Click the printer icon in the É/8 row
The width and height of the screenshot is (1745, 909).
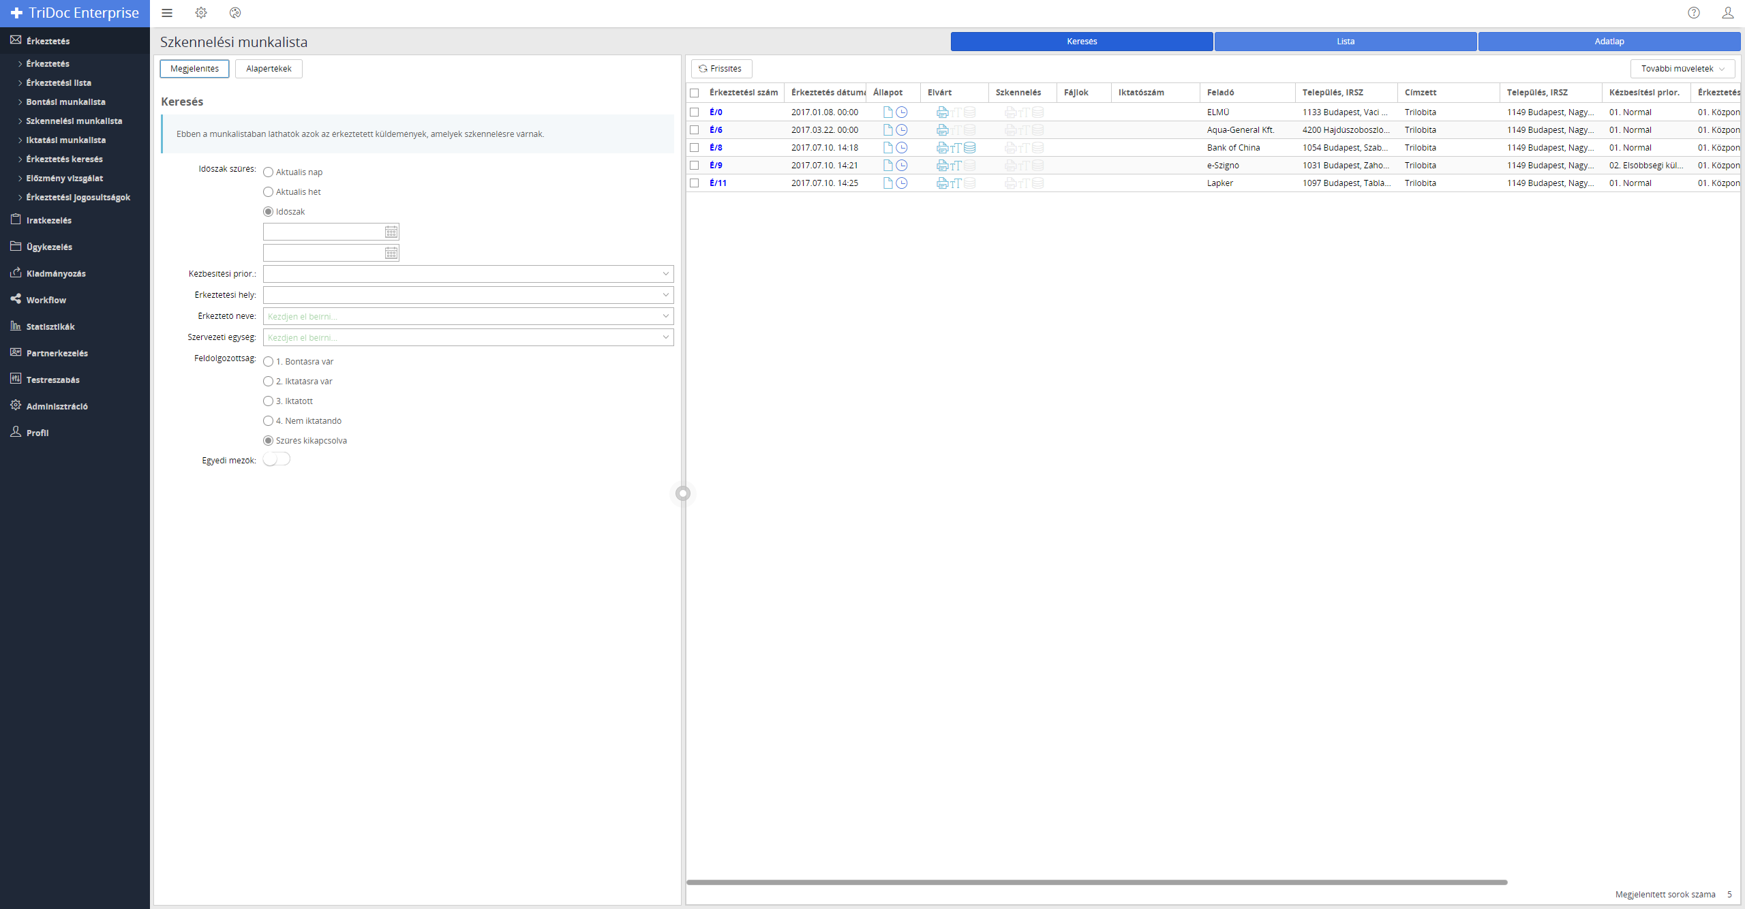point(942,148)
